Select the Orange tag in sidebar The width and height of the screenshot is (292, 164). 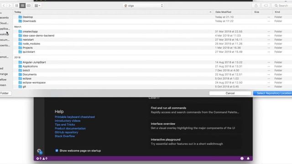point(4,74)
